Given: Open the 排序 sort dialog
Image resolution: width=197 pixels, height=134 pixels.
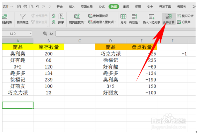Looking at the screenshot, I should [61, 19].
